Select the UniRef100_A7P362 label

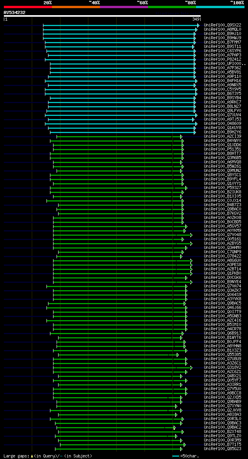point(222,68)
